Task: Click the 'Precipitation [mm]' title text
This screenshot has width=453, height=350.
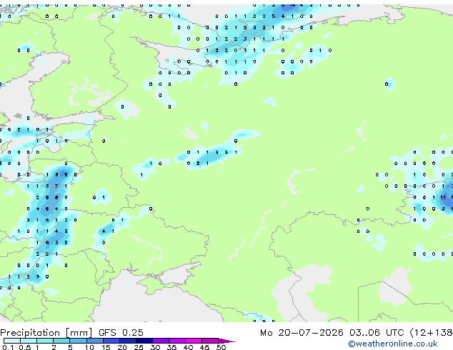Action: tap(46, 333)
